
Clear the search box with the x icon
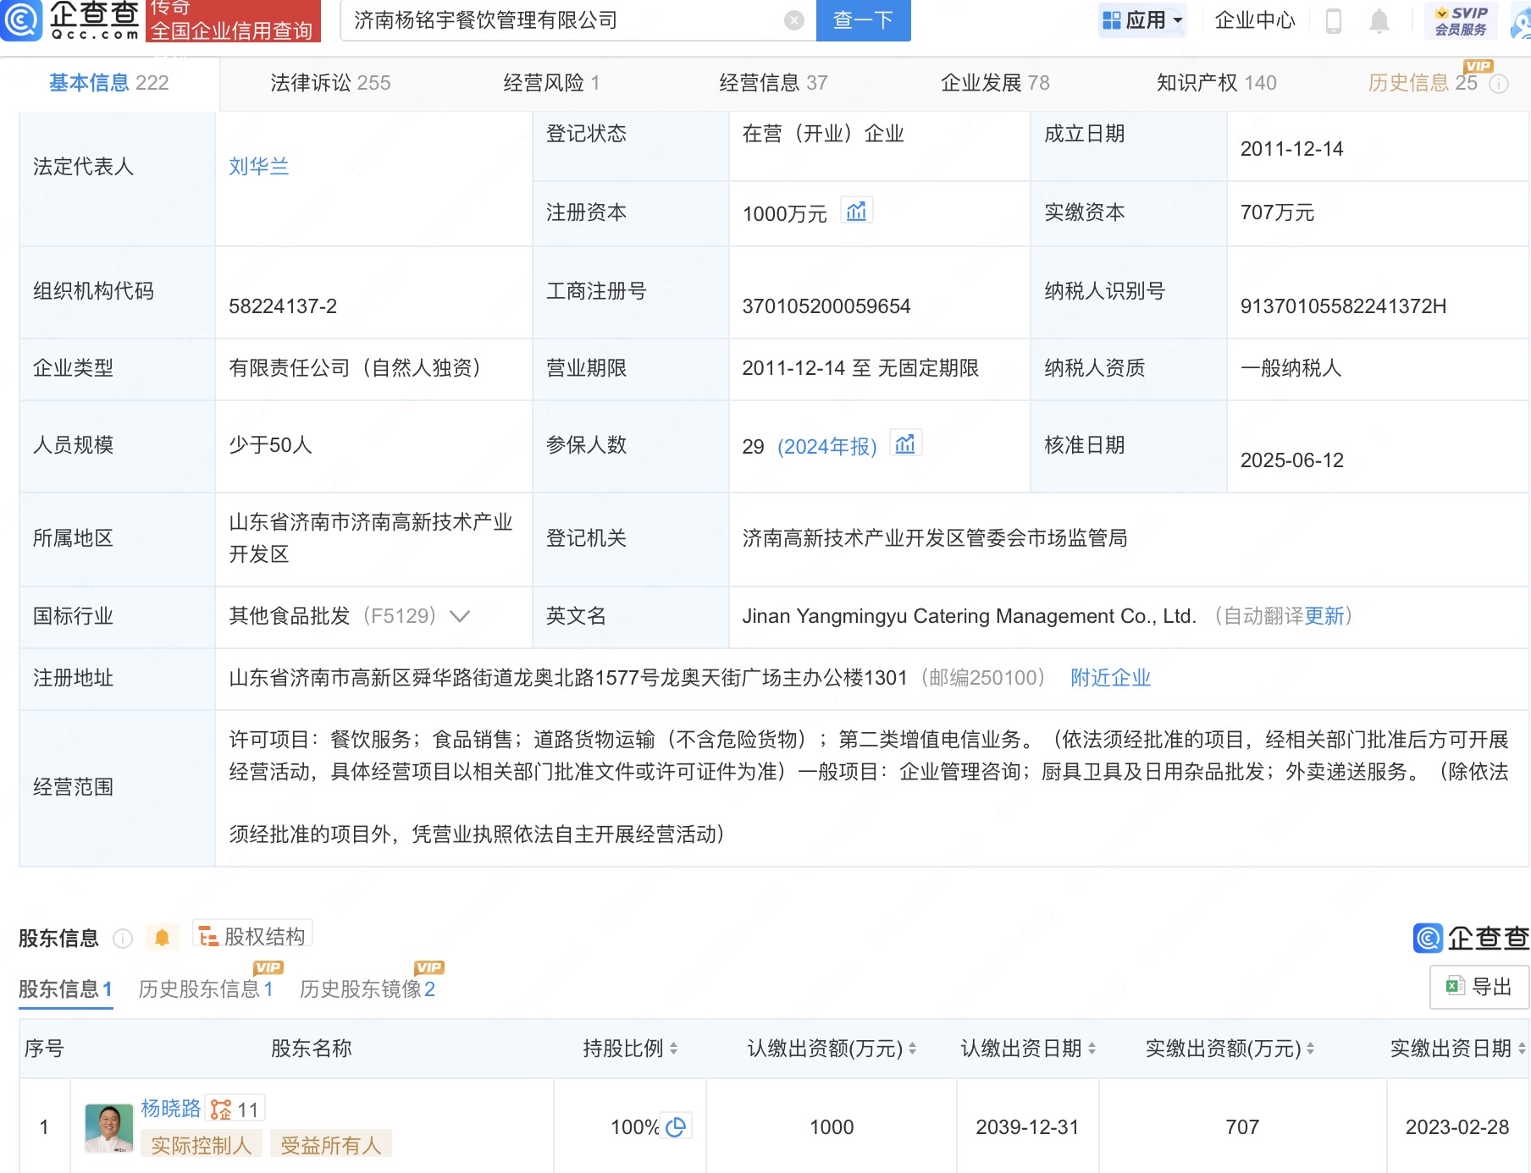pos(794,20)
